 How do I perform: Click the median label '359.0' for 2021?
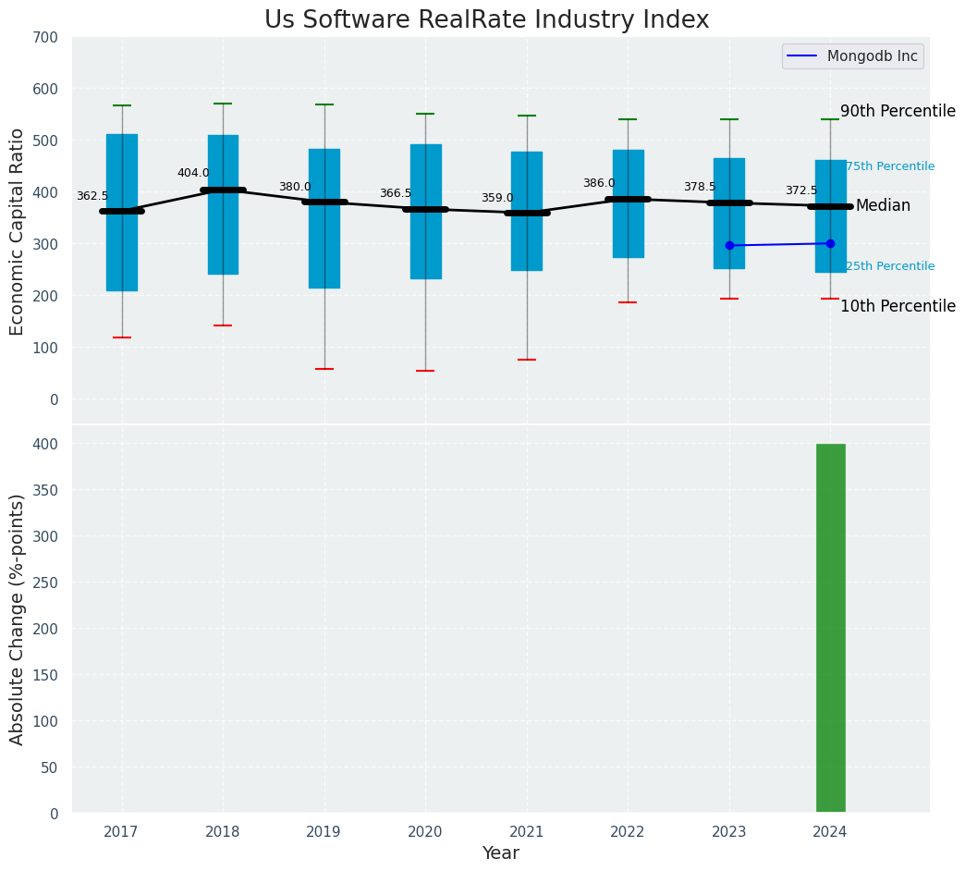coord(497,198)
